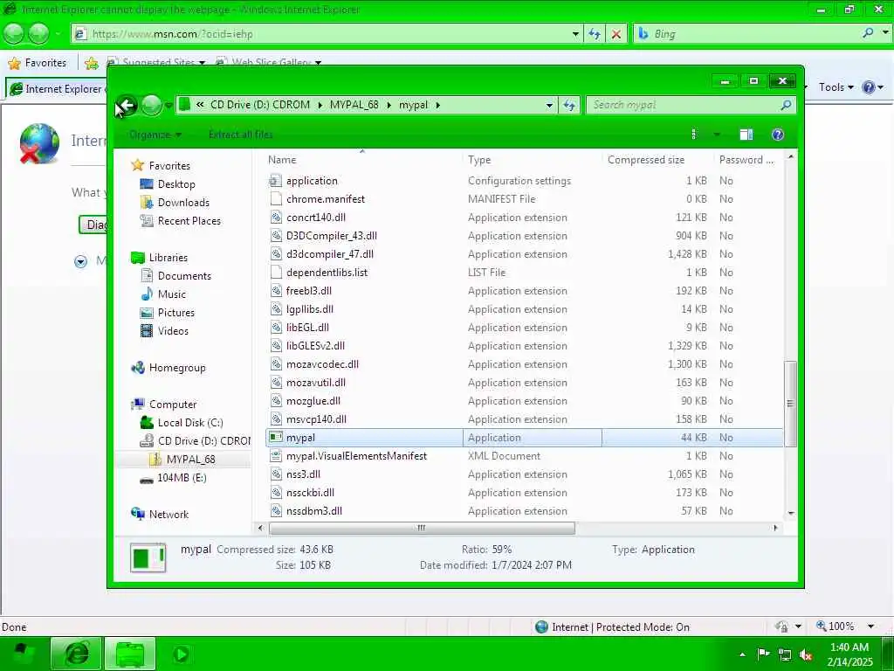Click the Stop (red X) button in Internet Explorer
Viewport: 894px width, 671px height.
click(615, 34)
